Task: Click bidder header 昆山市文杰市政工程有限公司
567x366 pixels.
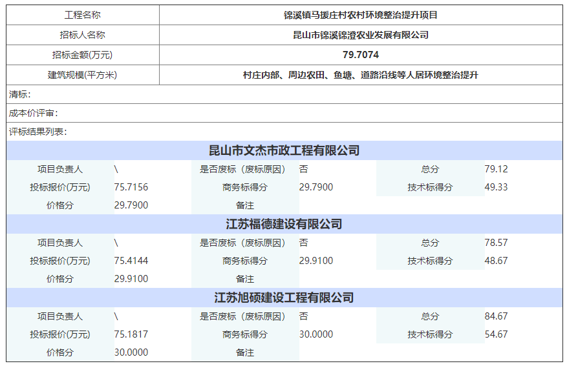Action: coord(284,150)
